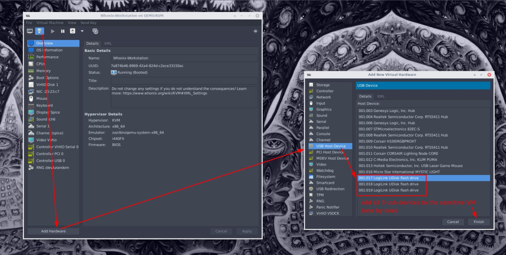The image size is (506, 255).
Task: Select CPUs hardware entry
Action: [x=53, y=64]
